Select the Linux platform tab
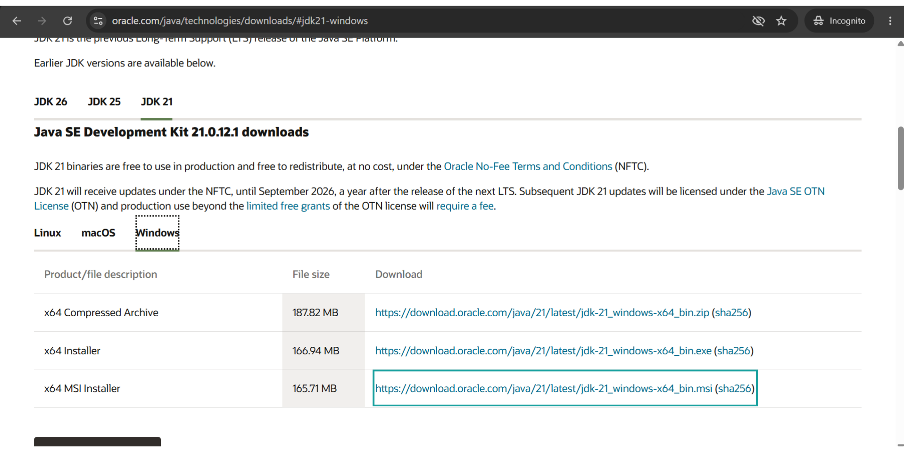This screenshot has width=904, height=450. pos(48,233)
